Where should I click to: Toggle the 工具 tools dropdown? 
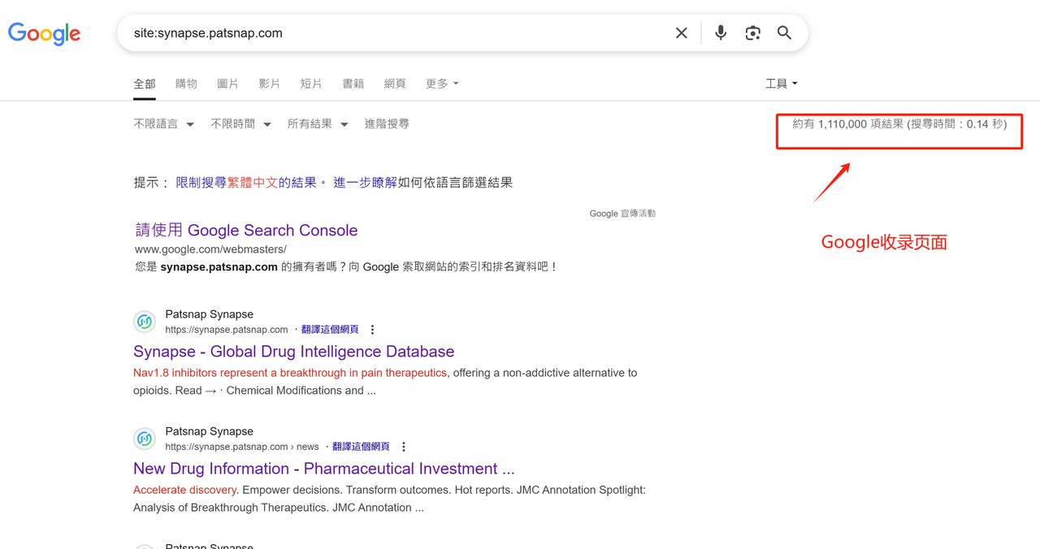point(781,84)
